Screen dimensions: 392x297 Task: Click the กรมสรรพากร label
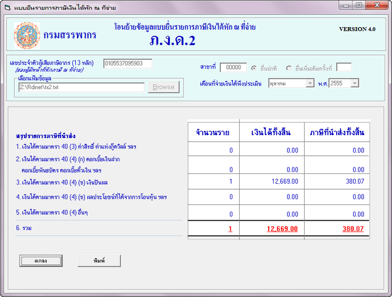click(x=70, y=35)
